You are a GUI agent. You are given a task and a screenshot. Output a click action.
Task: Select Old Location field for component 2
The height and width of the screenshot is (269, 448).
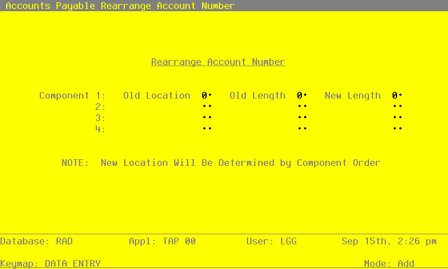[207, 106]
